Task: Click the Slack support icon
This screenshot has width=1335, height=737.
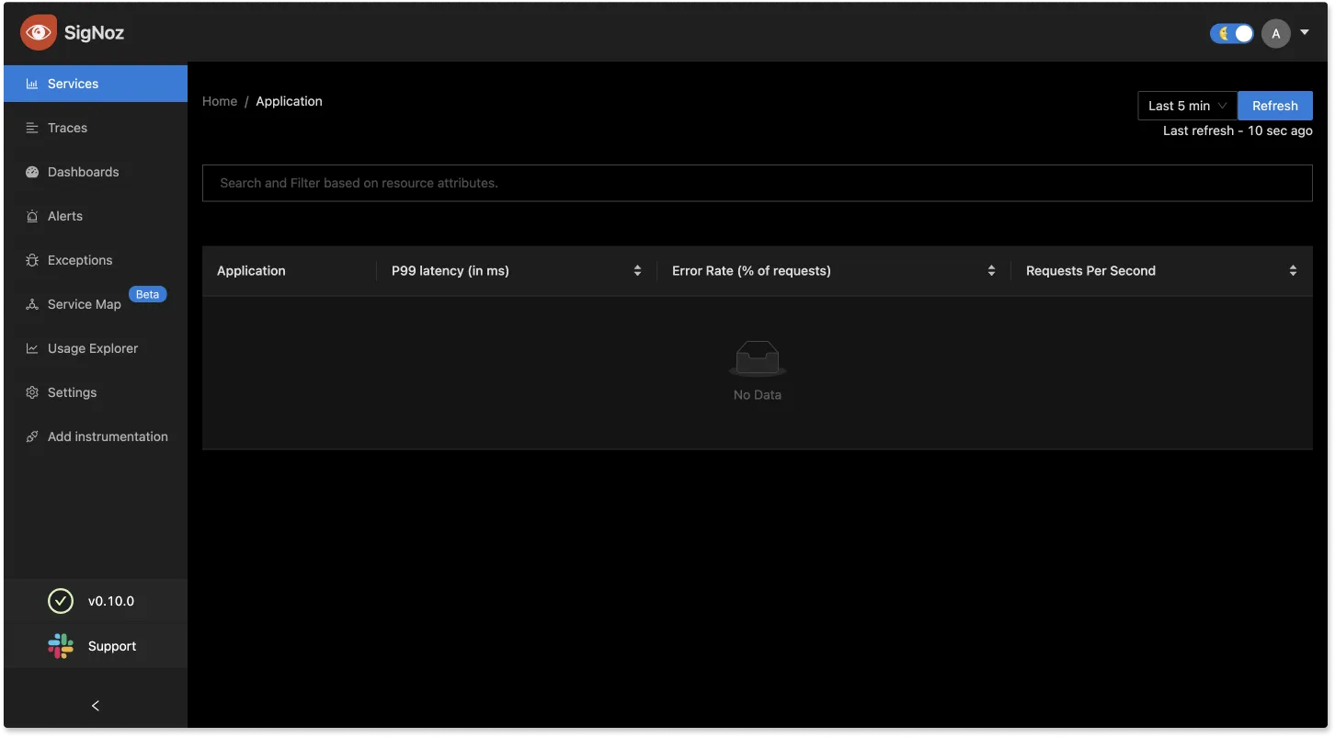Action: 61,646
